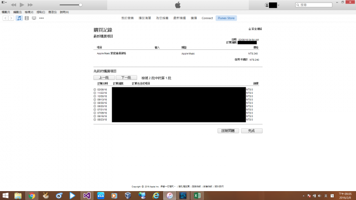Open the taskbar clock and date
Screen dimensions: 356x200
(x=345, y=196)
